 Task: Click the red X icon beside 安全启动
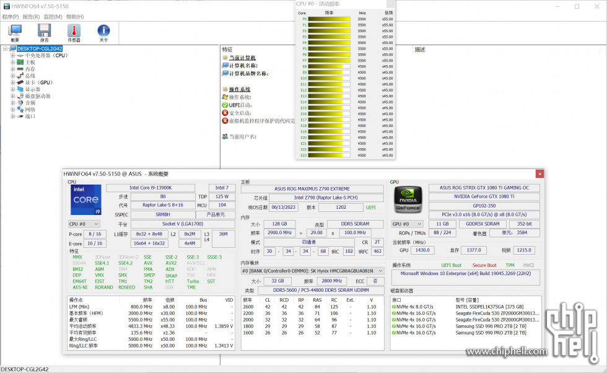[225, 113]
